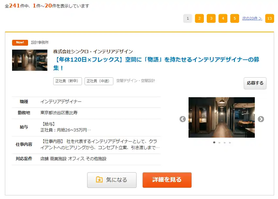
Task: Go to results page 3
Action: click(211, 19)
